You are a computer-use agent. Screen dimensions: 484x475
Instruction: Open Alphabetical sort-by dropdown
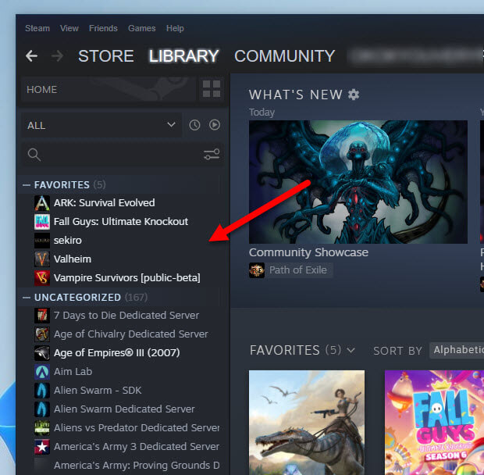pyautogui.click(x=457, y=350)
